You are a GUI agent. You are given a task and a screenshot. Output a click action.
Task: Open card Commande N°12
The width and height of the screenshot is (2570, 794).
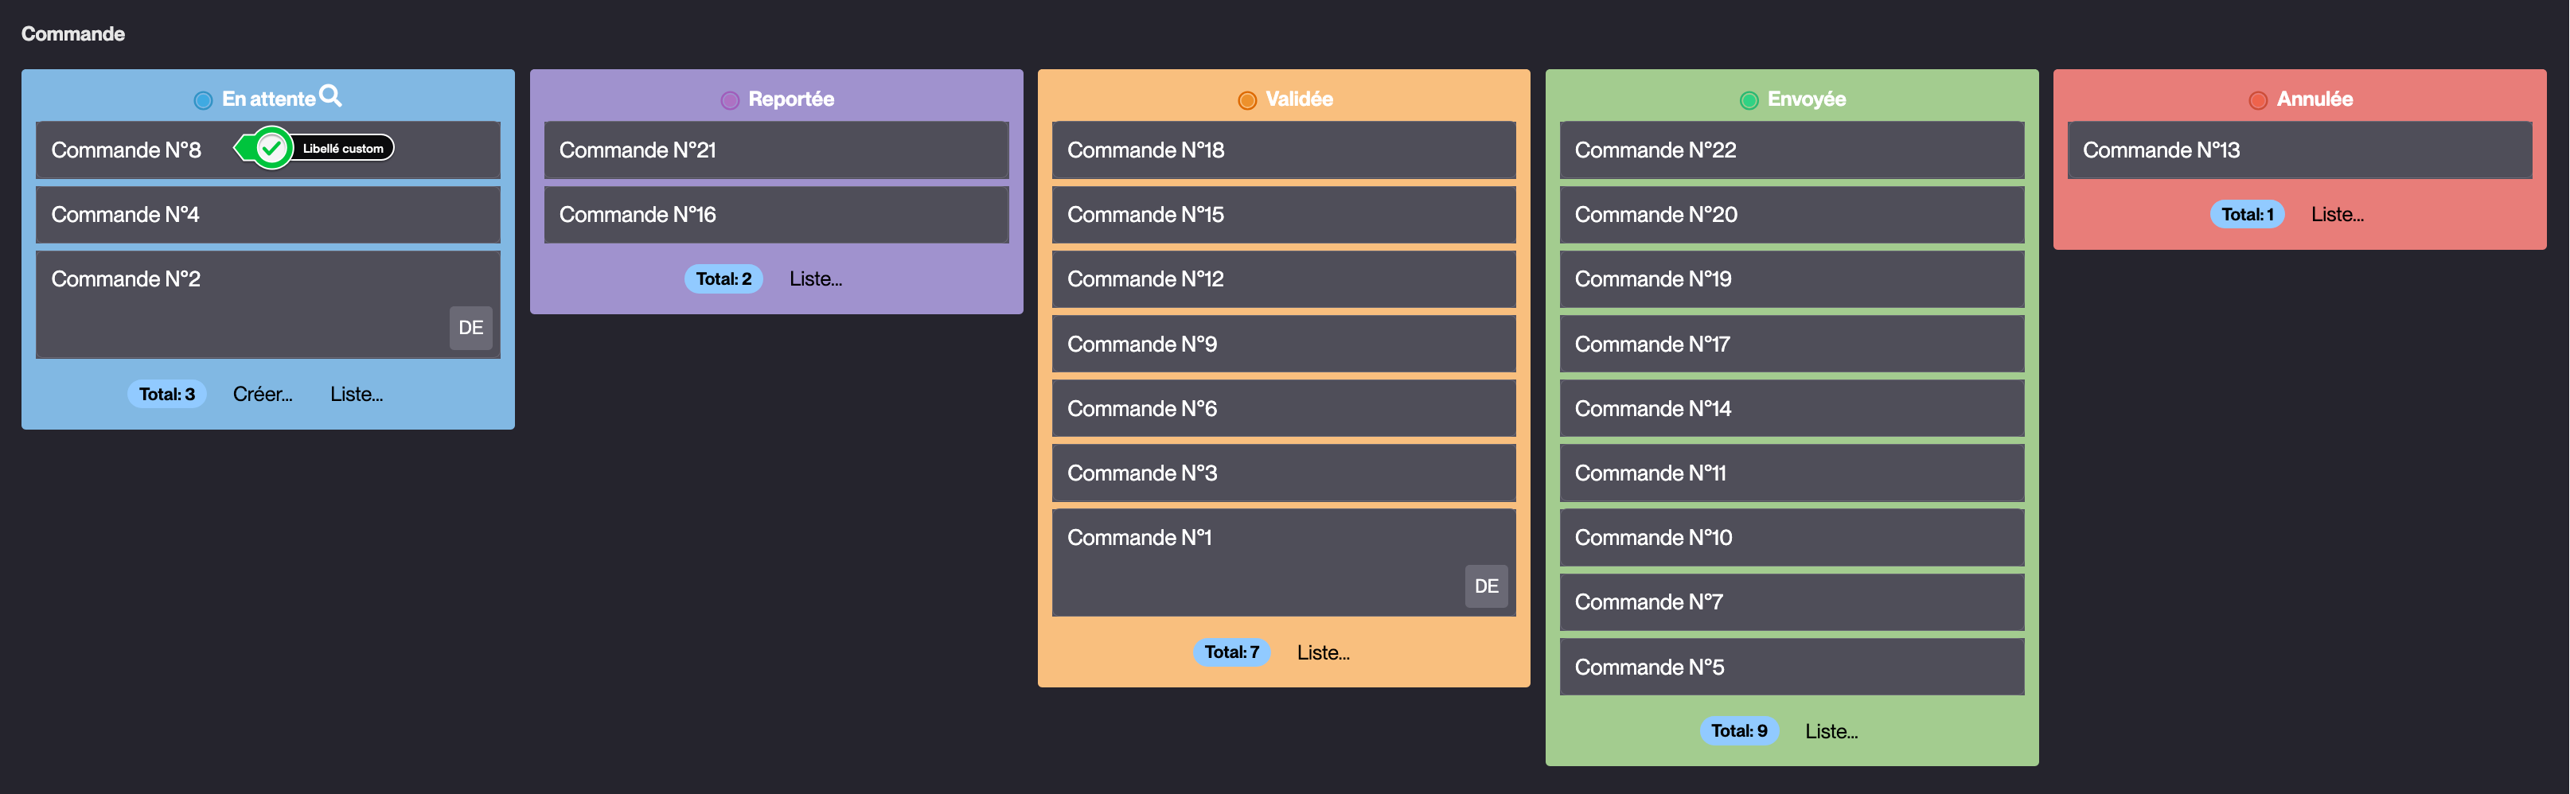tap(1284, 279)
